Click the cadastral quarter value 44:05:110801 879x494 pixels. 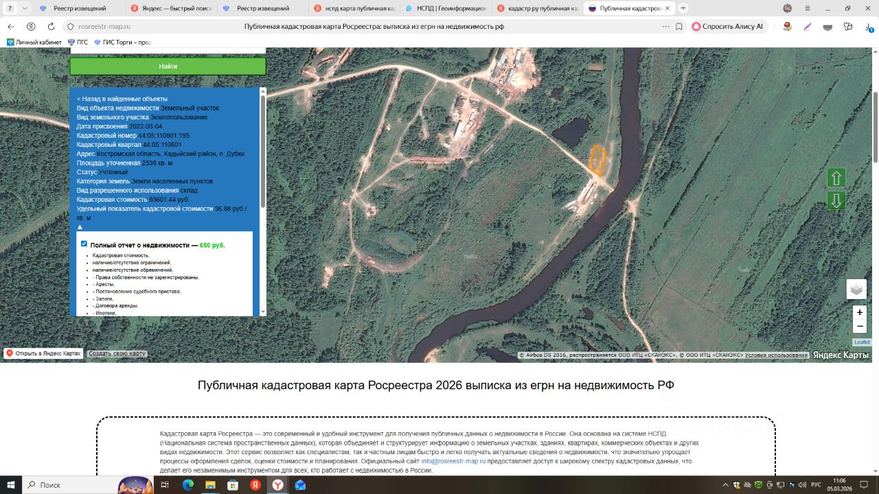[x=162, y=145]
